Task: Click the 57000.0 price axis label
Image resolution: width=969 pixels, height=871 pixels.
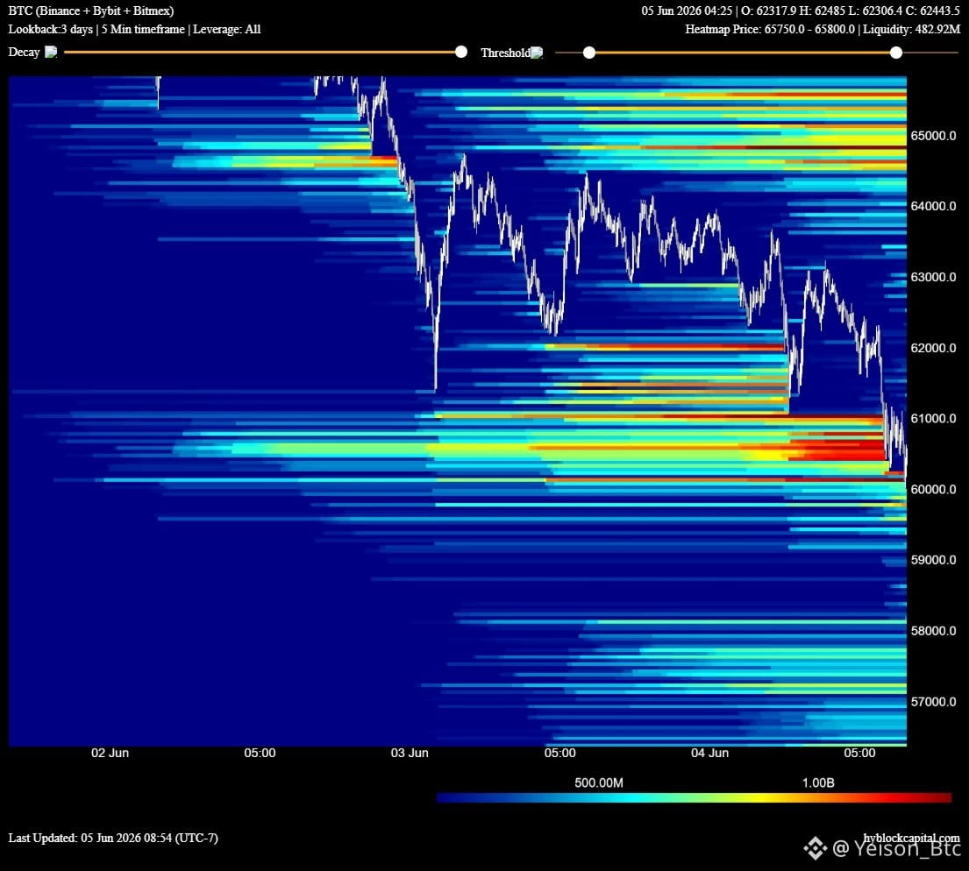Action: 933,702
